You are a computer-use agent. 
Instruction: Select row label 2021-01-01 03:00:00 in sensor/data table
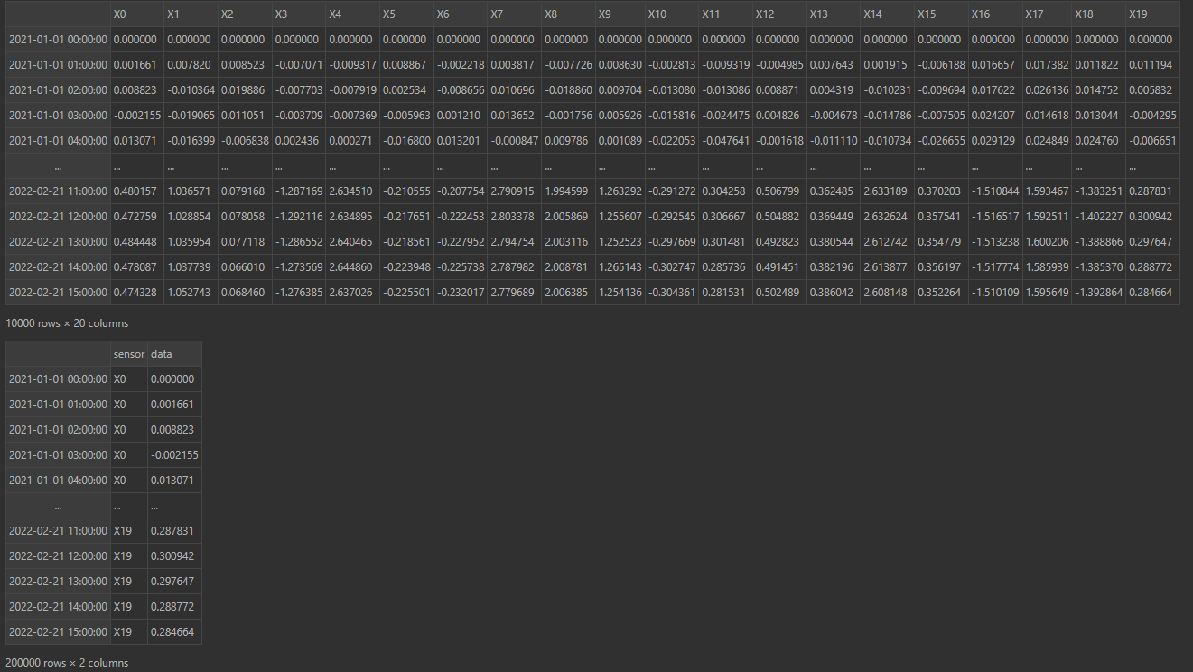pos(58,455)
